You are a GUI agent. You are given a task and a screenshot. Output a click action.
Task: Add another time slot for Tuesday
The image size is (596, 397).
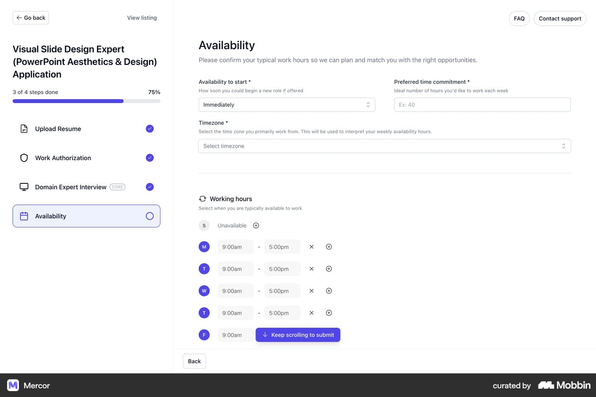click(329, 269)
